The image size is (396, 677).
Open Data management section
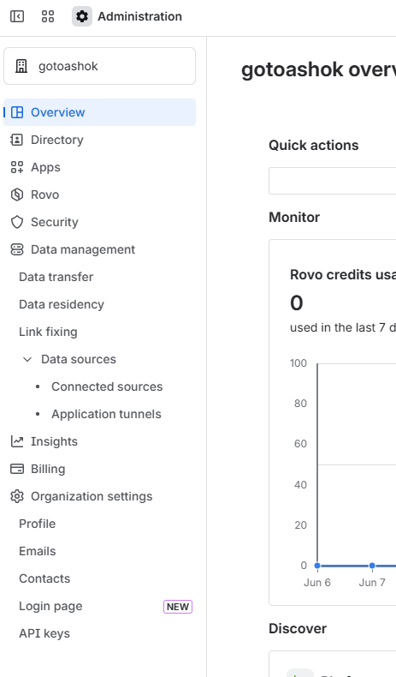(99, 249)
